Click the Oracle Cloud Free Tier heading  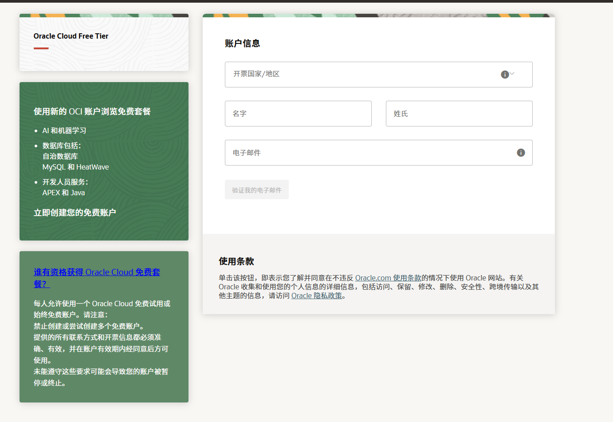tap(71, 36)
